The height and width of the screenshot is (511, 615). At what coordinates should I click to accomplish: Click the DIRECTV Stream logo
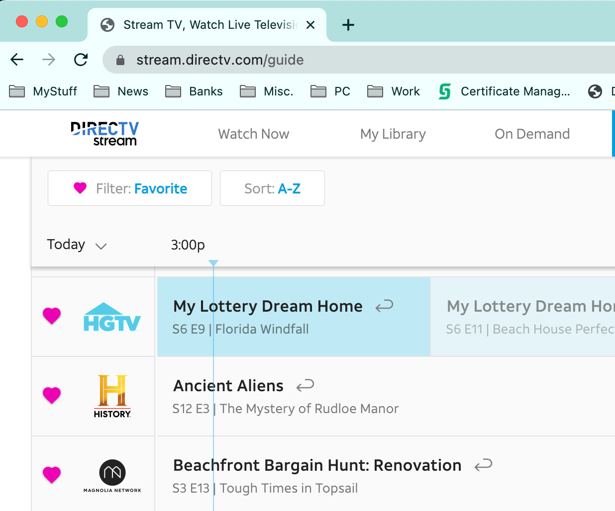(x=104, y=134)
